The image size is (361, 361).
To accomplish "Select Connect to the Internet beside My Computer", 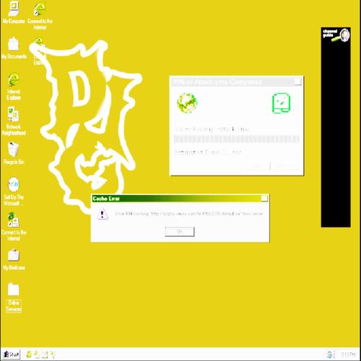I will (40, 16).
